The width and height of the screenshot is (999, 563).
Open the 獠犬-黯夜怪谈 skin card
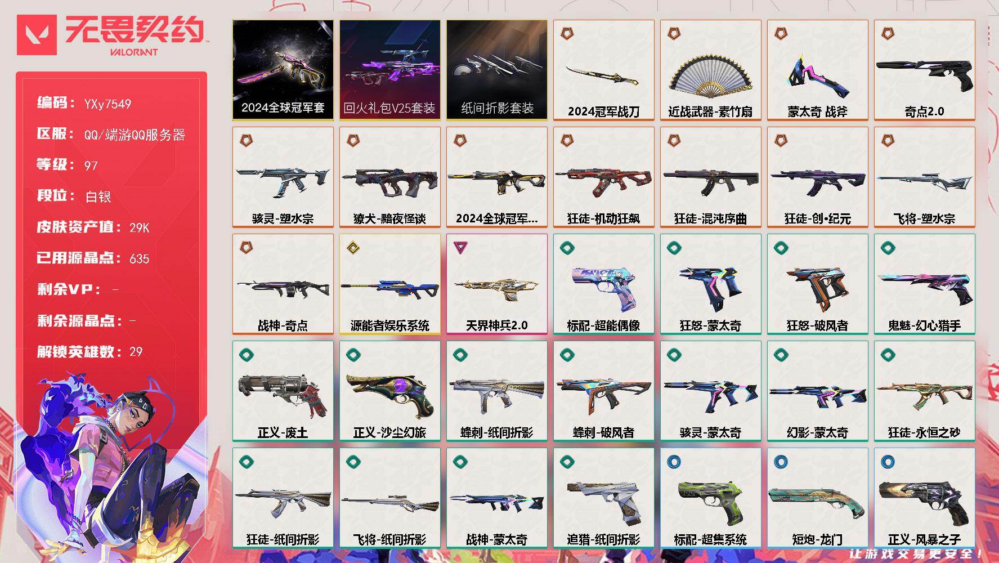[390, 177]
